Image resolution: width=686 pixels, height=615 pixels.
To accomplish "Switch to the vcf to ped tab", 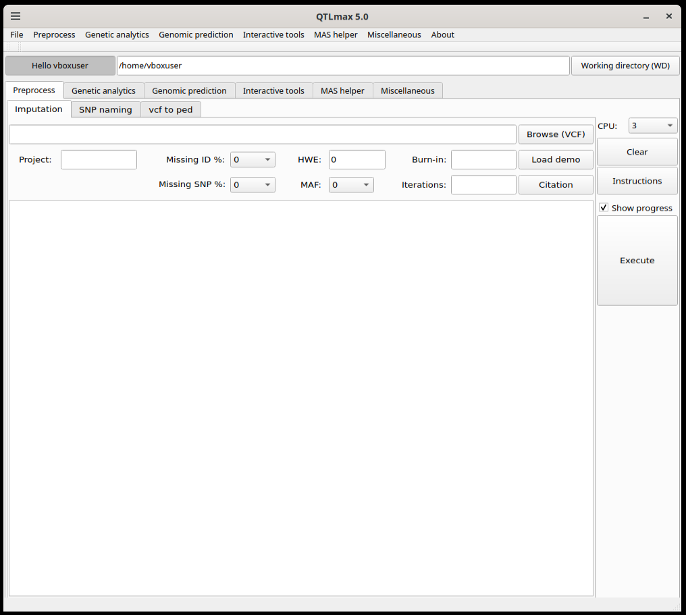I will pyautogui.click(x=171, y=109).
